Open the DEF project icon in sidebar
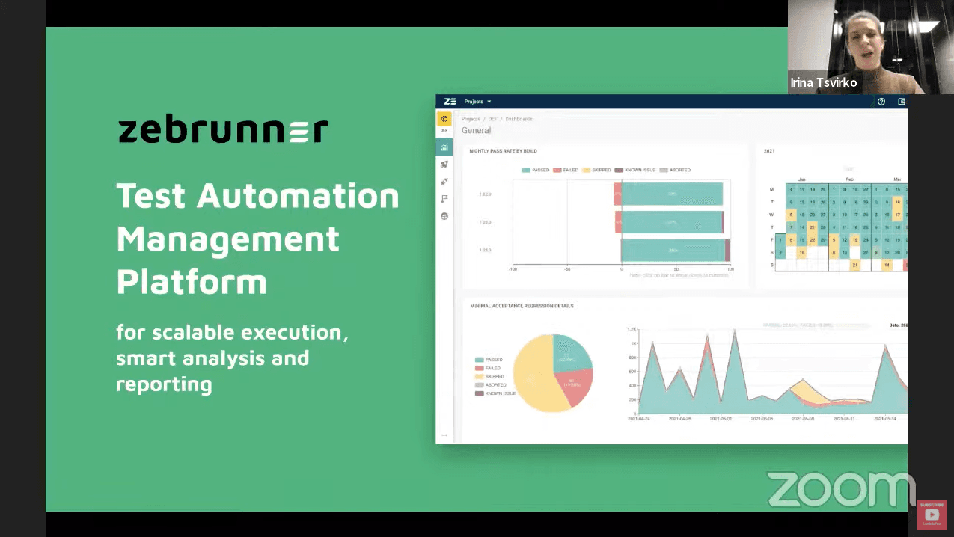The height and width of the screenshot is (537, 954). coord(444,120)
